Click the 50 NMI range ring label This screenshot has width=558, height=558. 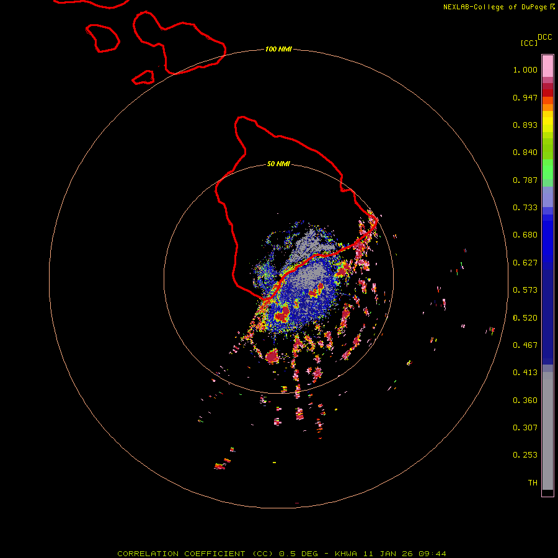coord(278,164)
